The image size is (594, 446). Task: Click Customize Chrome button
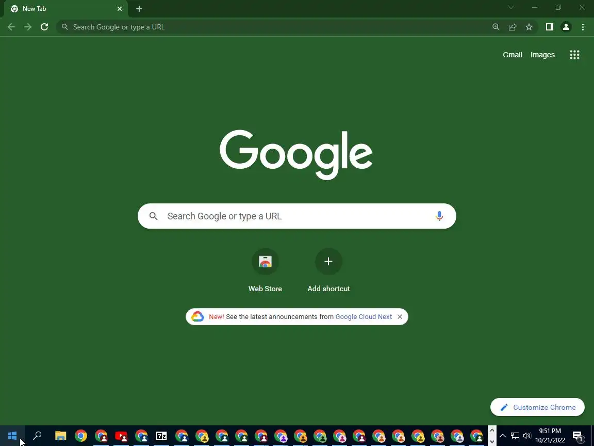(x=537, y=407)
